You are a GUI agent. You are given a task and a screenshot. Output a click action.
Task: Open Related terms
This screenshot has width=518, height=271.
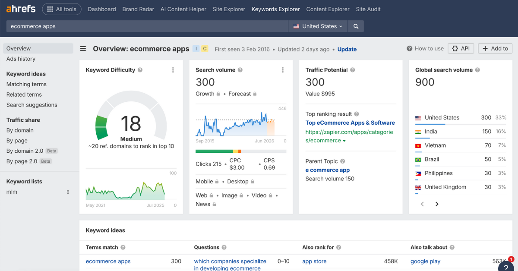[24, 95]
